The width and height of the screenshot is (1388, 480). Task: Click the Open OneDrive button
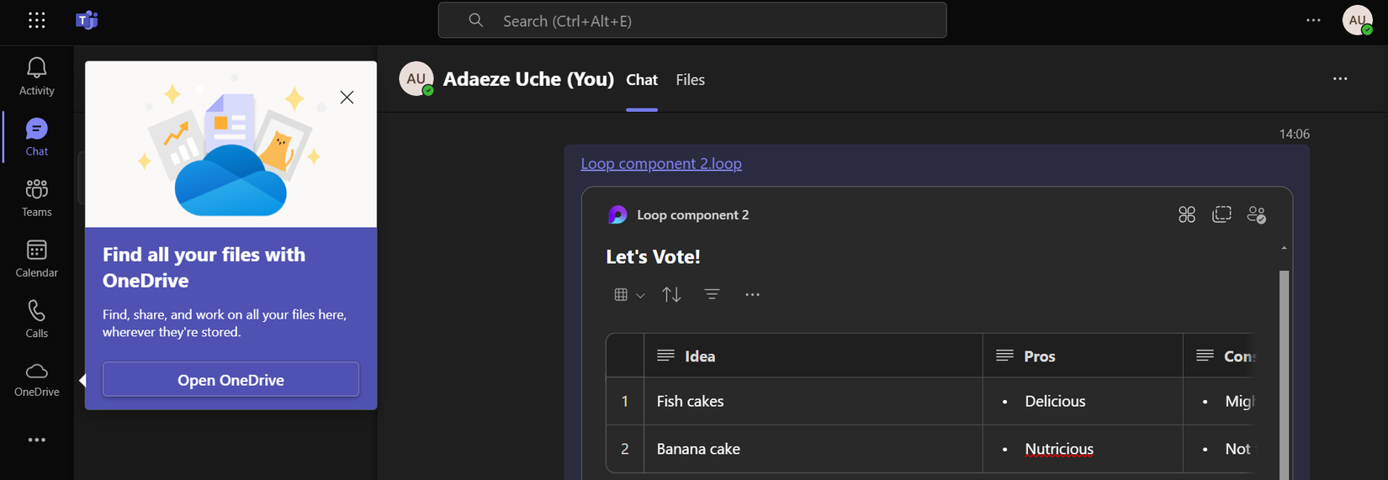point(230,380)
